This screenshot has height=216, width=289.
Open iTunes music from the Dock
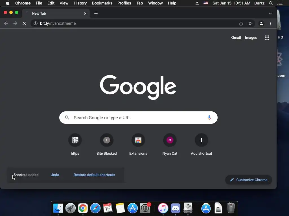click(x=163, y=208)
